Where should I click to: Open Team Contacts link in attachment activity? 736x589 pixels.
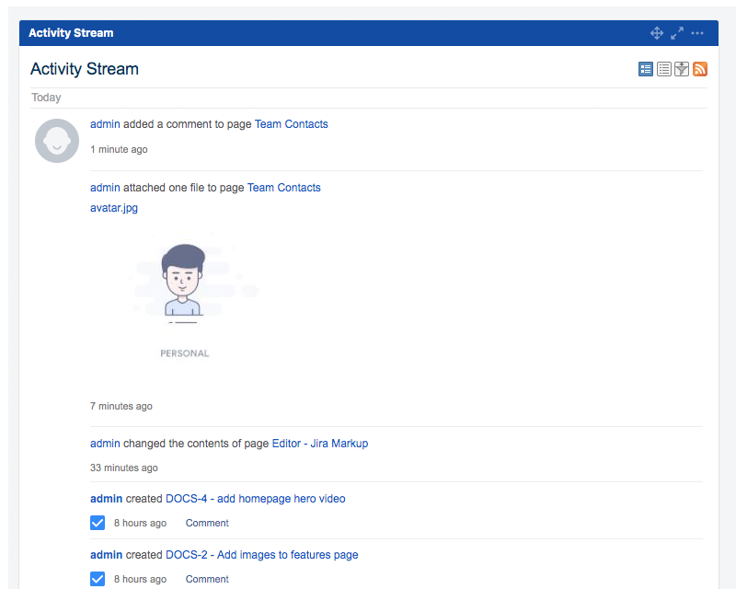tap(284, 188)
